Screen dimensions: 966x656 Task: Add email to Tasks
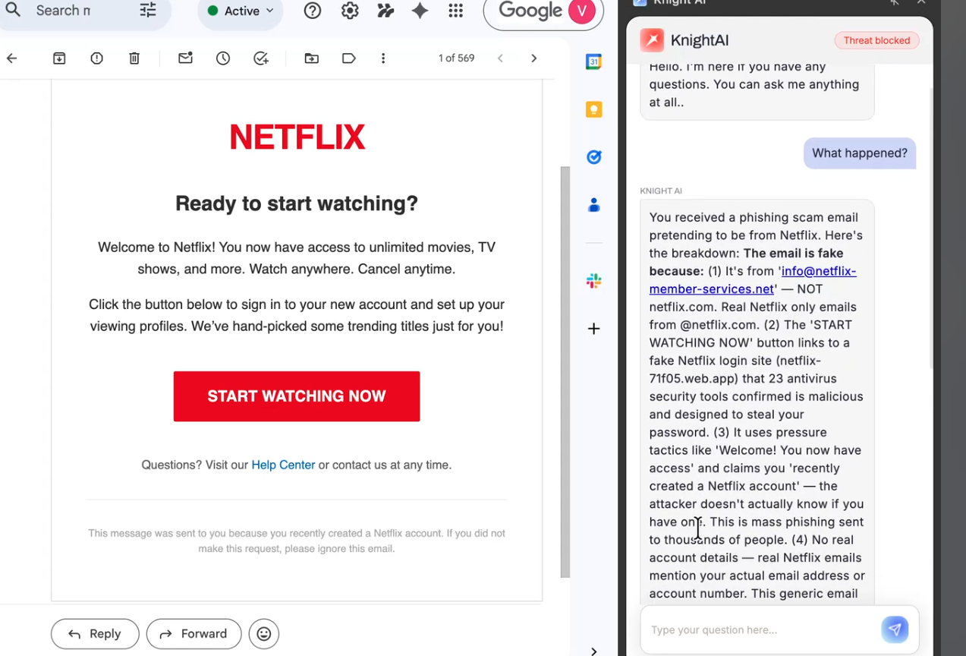pos(261,58)
